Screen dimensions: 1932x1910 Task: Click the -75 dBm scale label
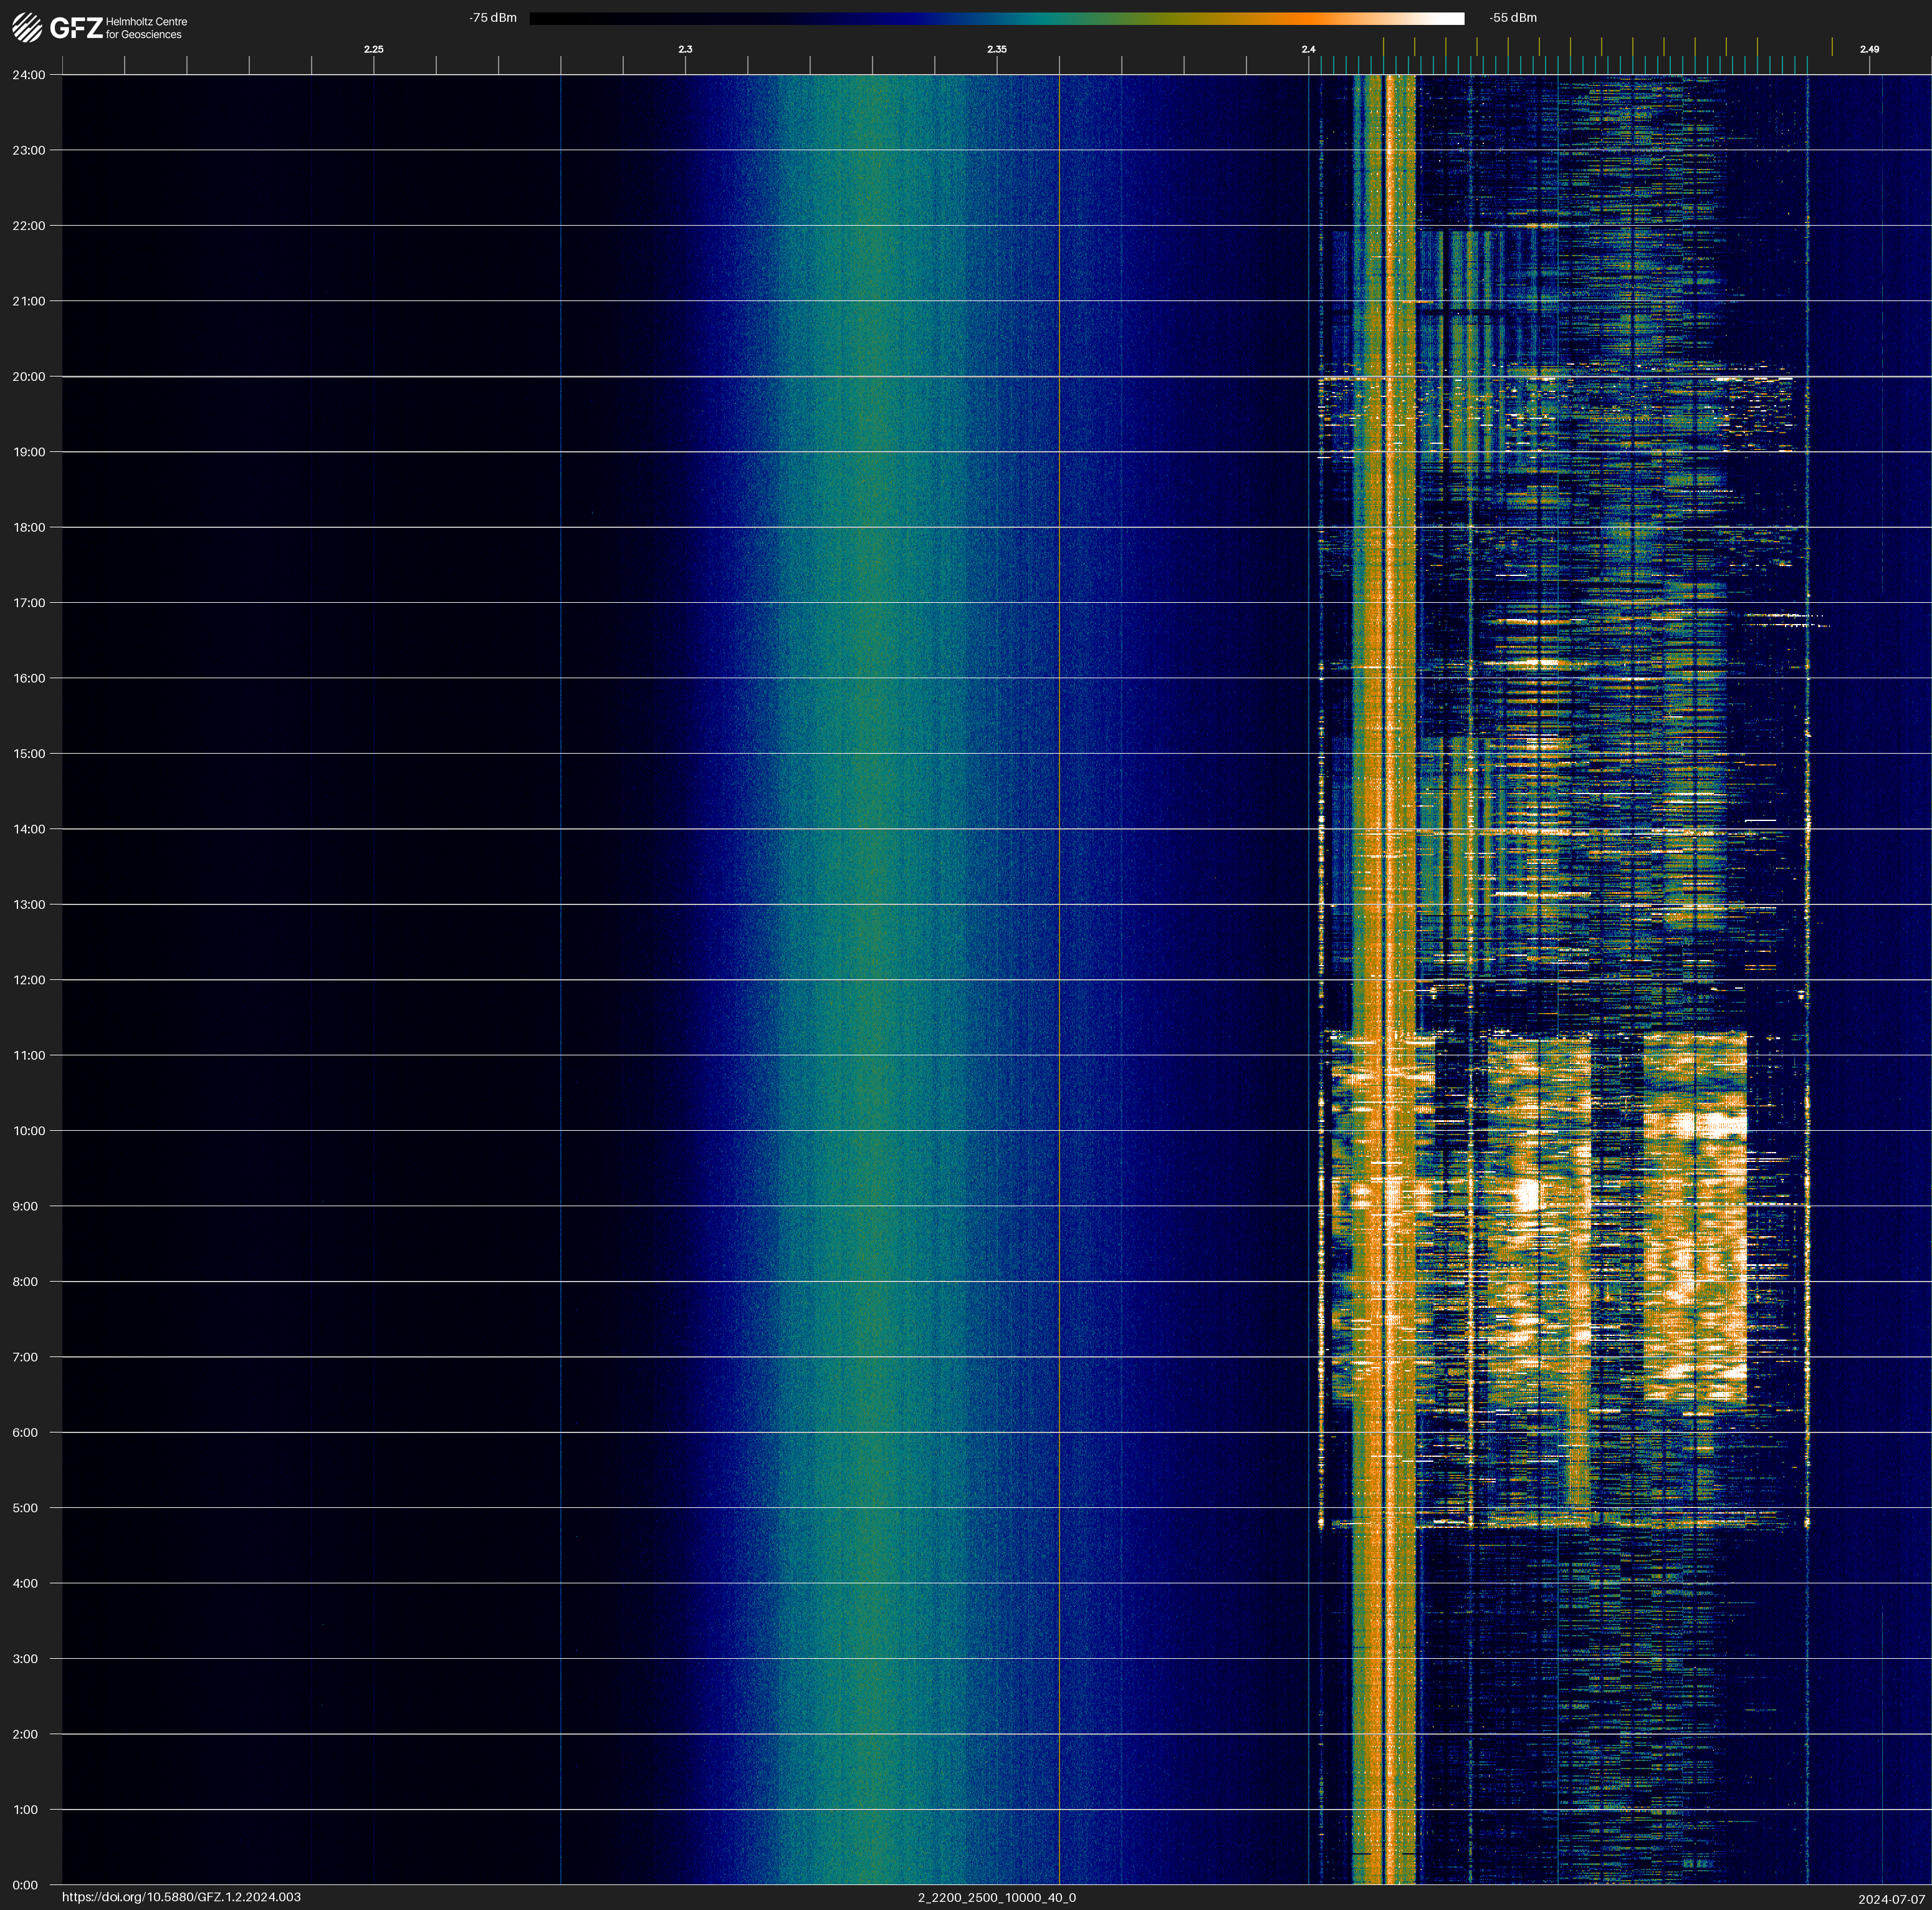[492, 18]
